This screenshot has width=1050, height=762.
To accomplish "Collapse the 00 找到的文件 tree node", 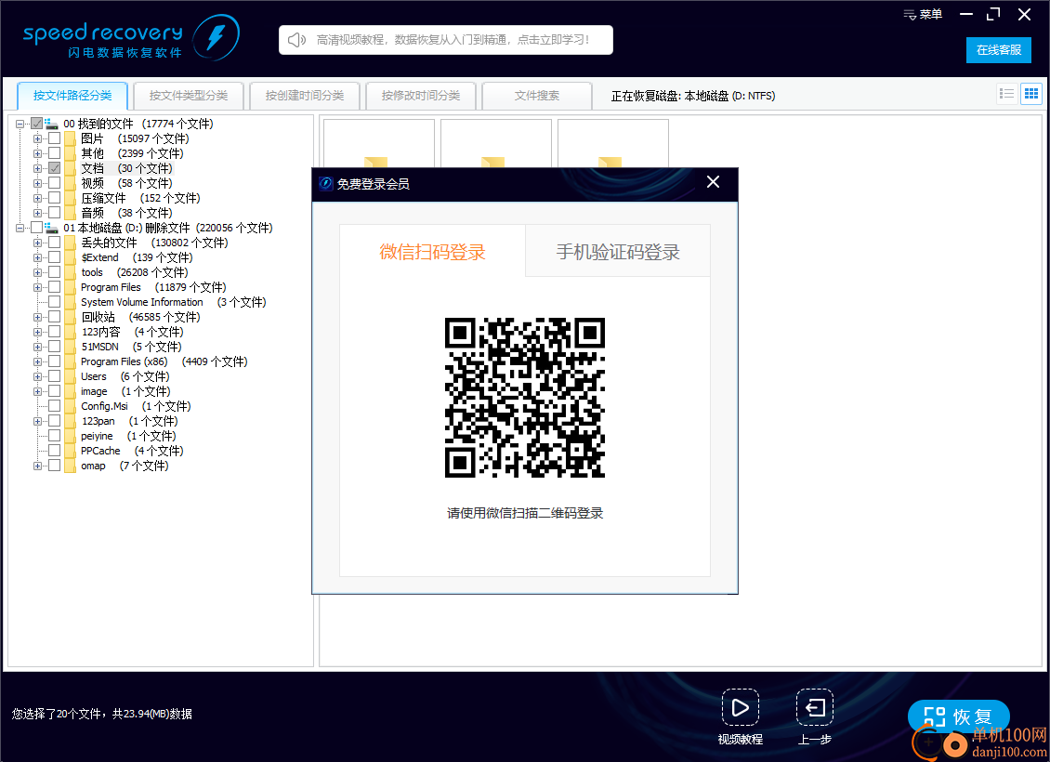I will tap(20, 124).
